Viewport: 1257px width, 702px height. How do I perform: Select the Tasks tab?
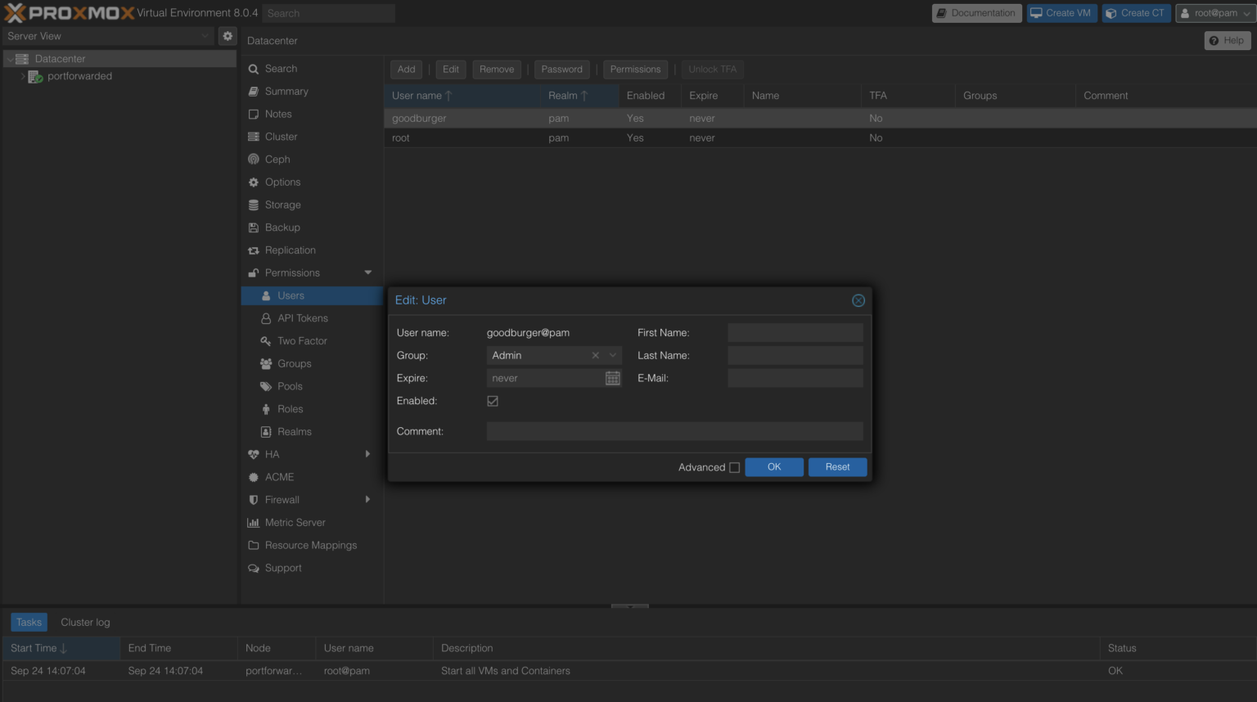coord(29,622)
